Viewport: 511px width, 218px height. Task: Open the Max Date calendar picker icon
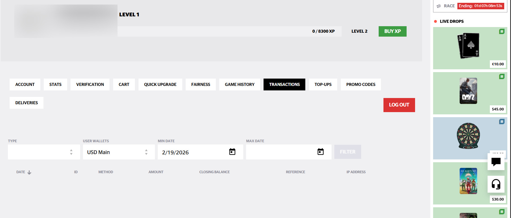point(320,152)
